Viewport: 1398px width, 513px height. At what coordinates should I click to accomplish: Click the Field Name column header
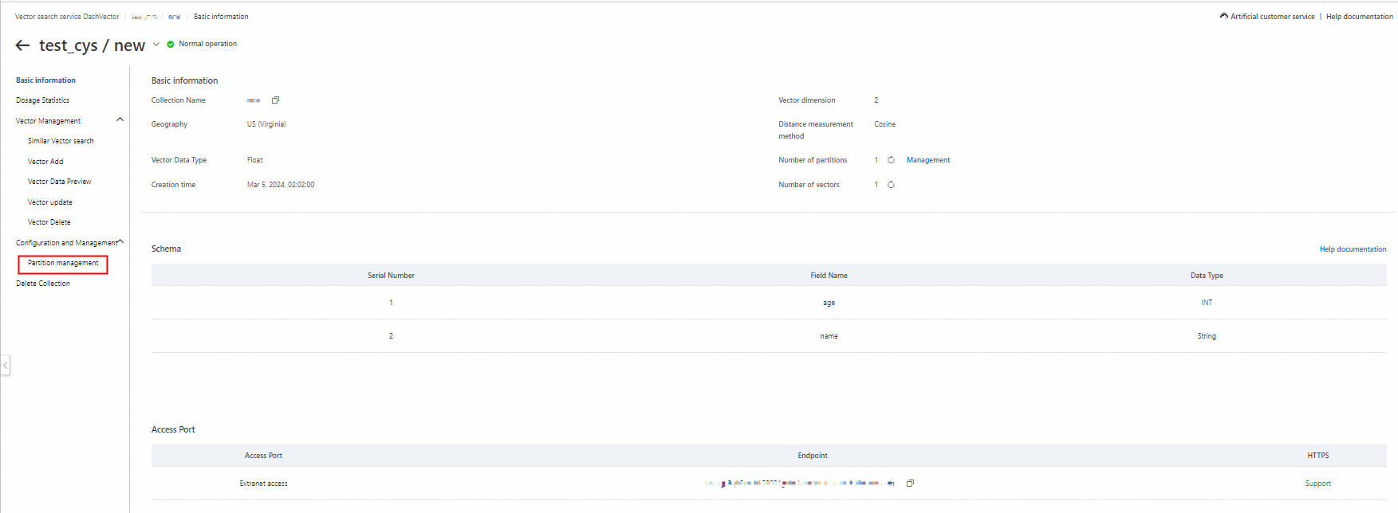pos(829,276)
